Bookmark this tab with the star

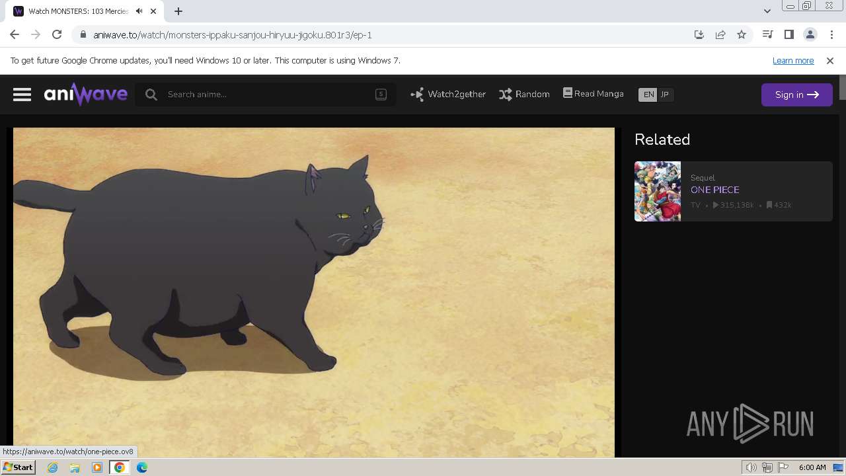[x=742, y=34]
